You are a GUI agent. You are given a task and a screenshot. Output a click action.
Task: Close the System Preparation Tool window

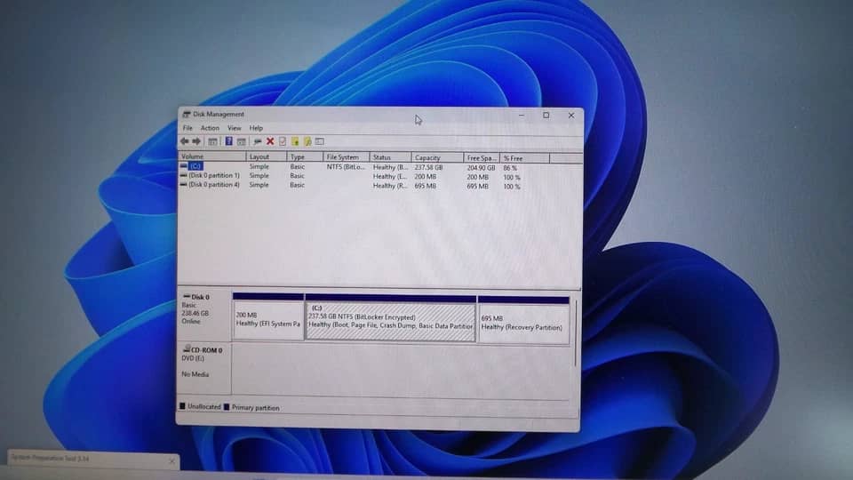(x=171, y=461)
